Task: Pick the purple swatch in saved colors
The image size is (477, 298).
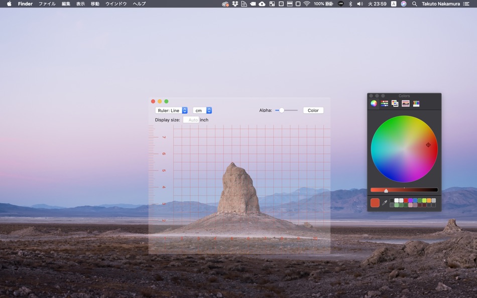Action: point(410,200)
